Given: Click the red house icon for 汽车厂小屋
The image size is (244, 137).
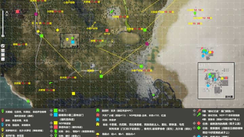Looking at the screenshot, I should [x=98, y=115].
